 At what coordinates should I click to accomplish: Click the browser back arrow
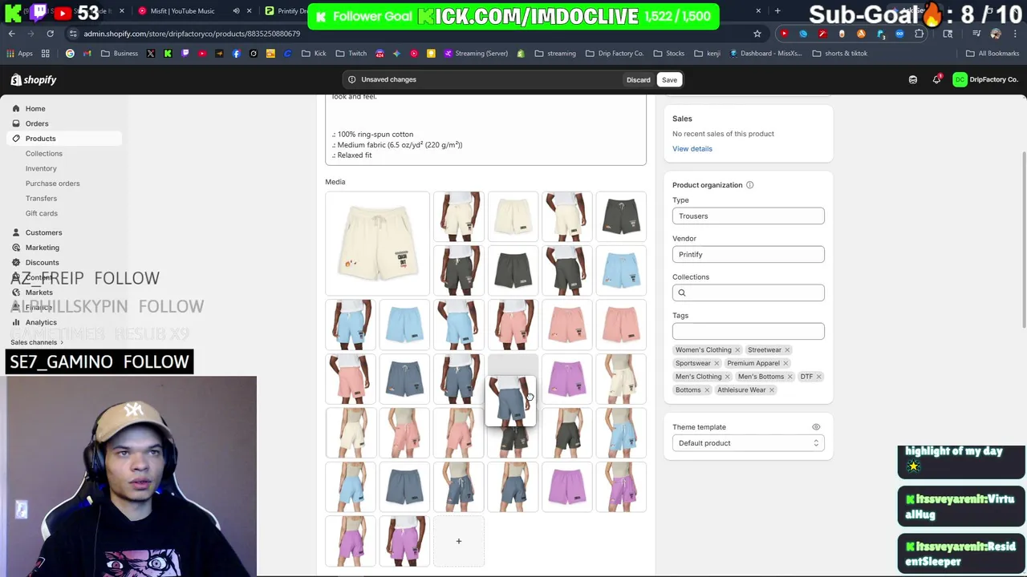(12, 34)
